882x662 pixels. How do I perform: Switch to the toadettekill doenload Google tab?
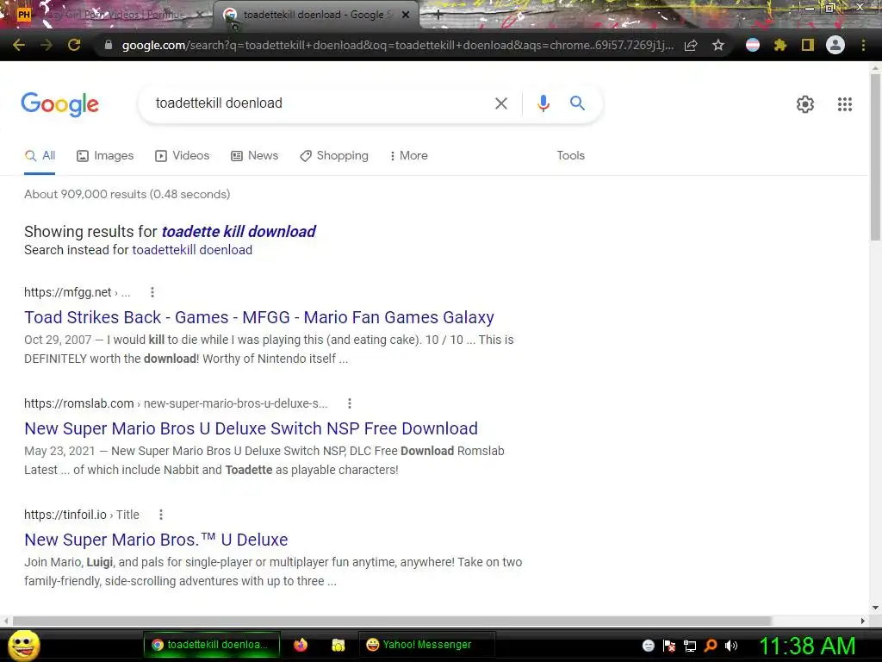pyautogui.click(x=316, y=16)
